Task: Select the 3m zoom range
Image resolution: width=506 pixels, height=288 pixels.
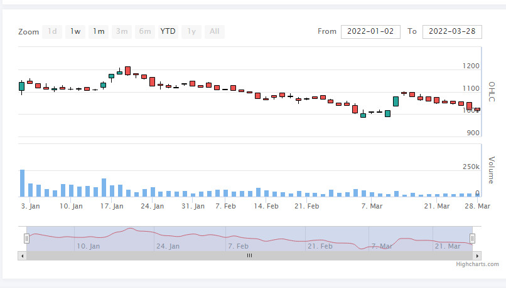Action: point(122,31)
